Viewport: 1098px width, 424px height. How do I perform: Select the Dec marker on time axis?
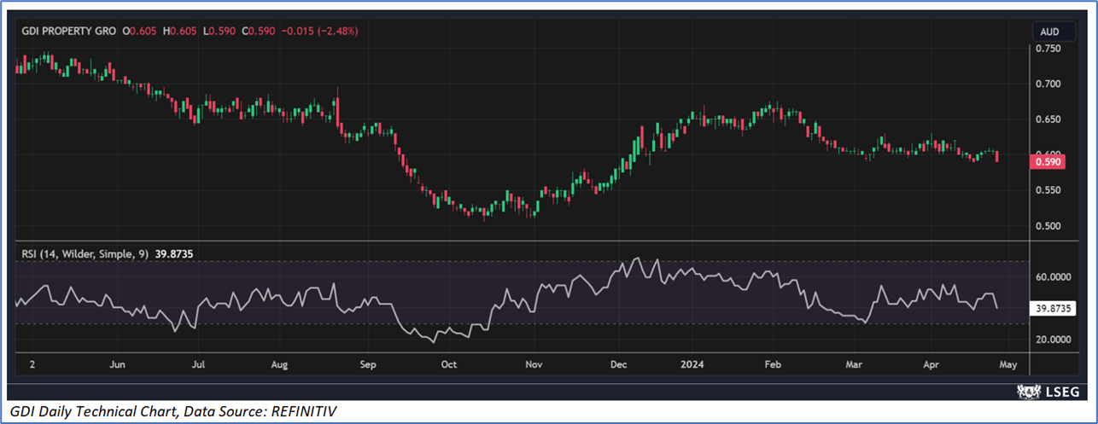pyautogui.click(x=619, y=364)
